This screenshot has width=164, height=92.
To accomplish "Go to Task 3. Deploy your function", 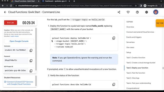I will [x=137, y=68].
